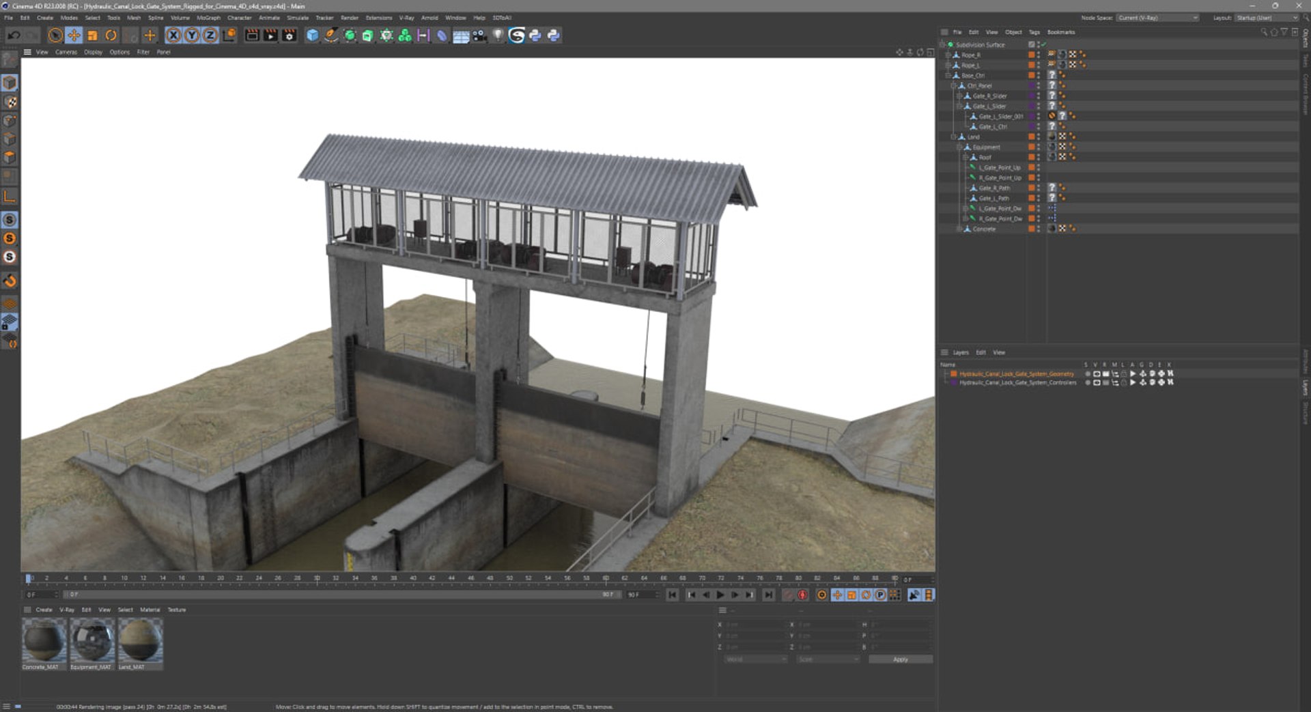
Task: Activate the Rotate tool in top toolbar
Action: [111, 35]
